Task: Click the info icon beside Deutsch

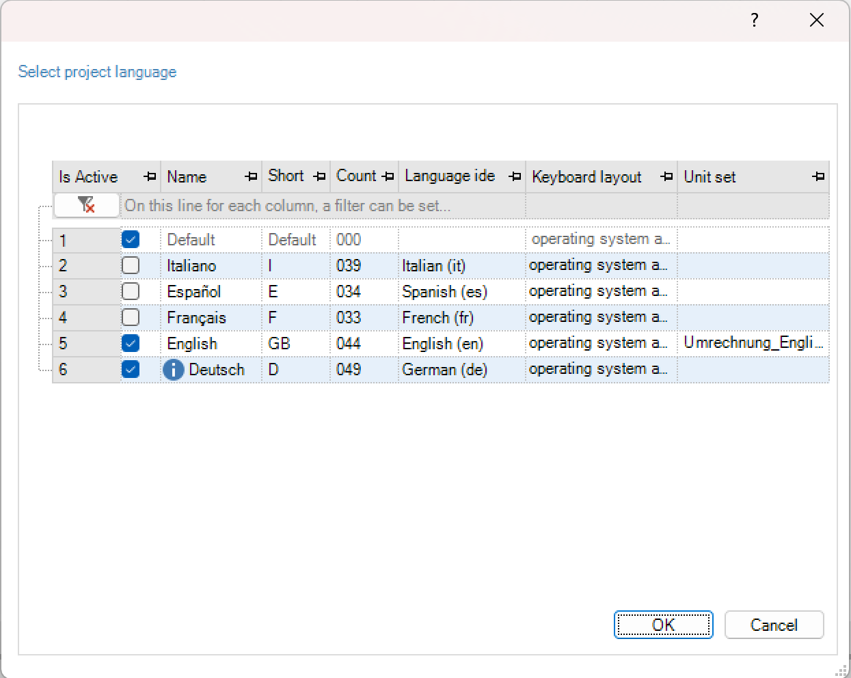Action: click(174, 370)
